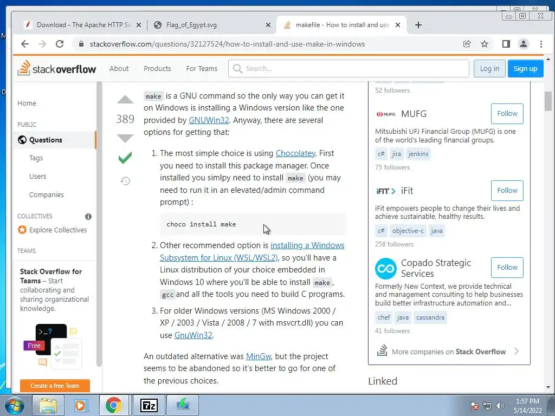Open the Chocolatey link
The height and width of the screenshot is (416, 555).
[295, 153]
